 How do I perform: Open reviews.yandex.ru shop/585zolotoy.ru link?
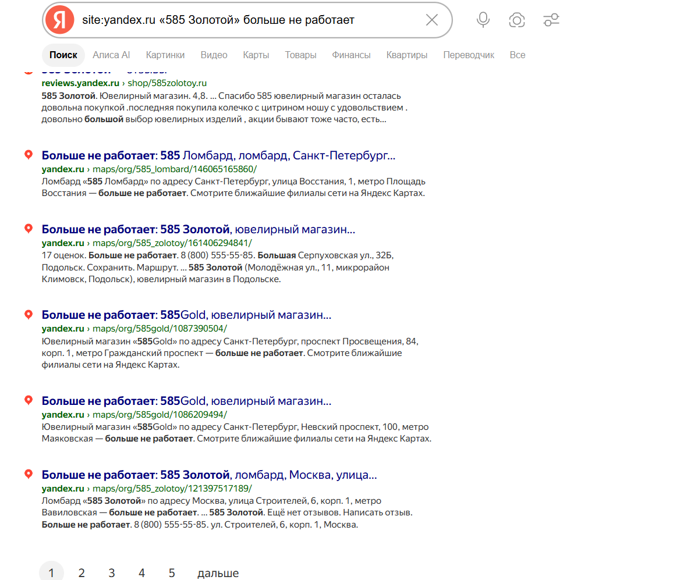pos(124,83)
